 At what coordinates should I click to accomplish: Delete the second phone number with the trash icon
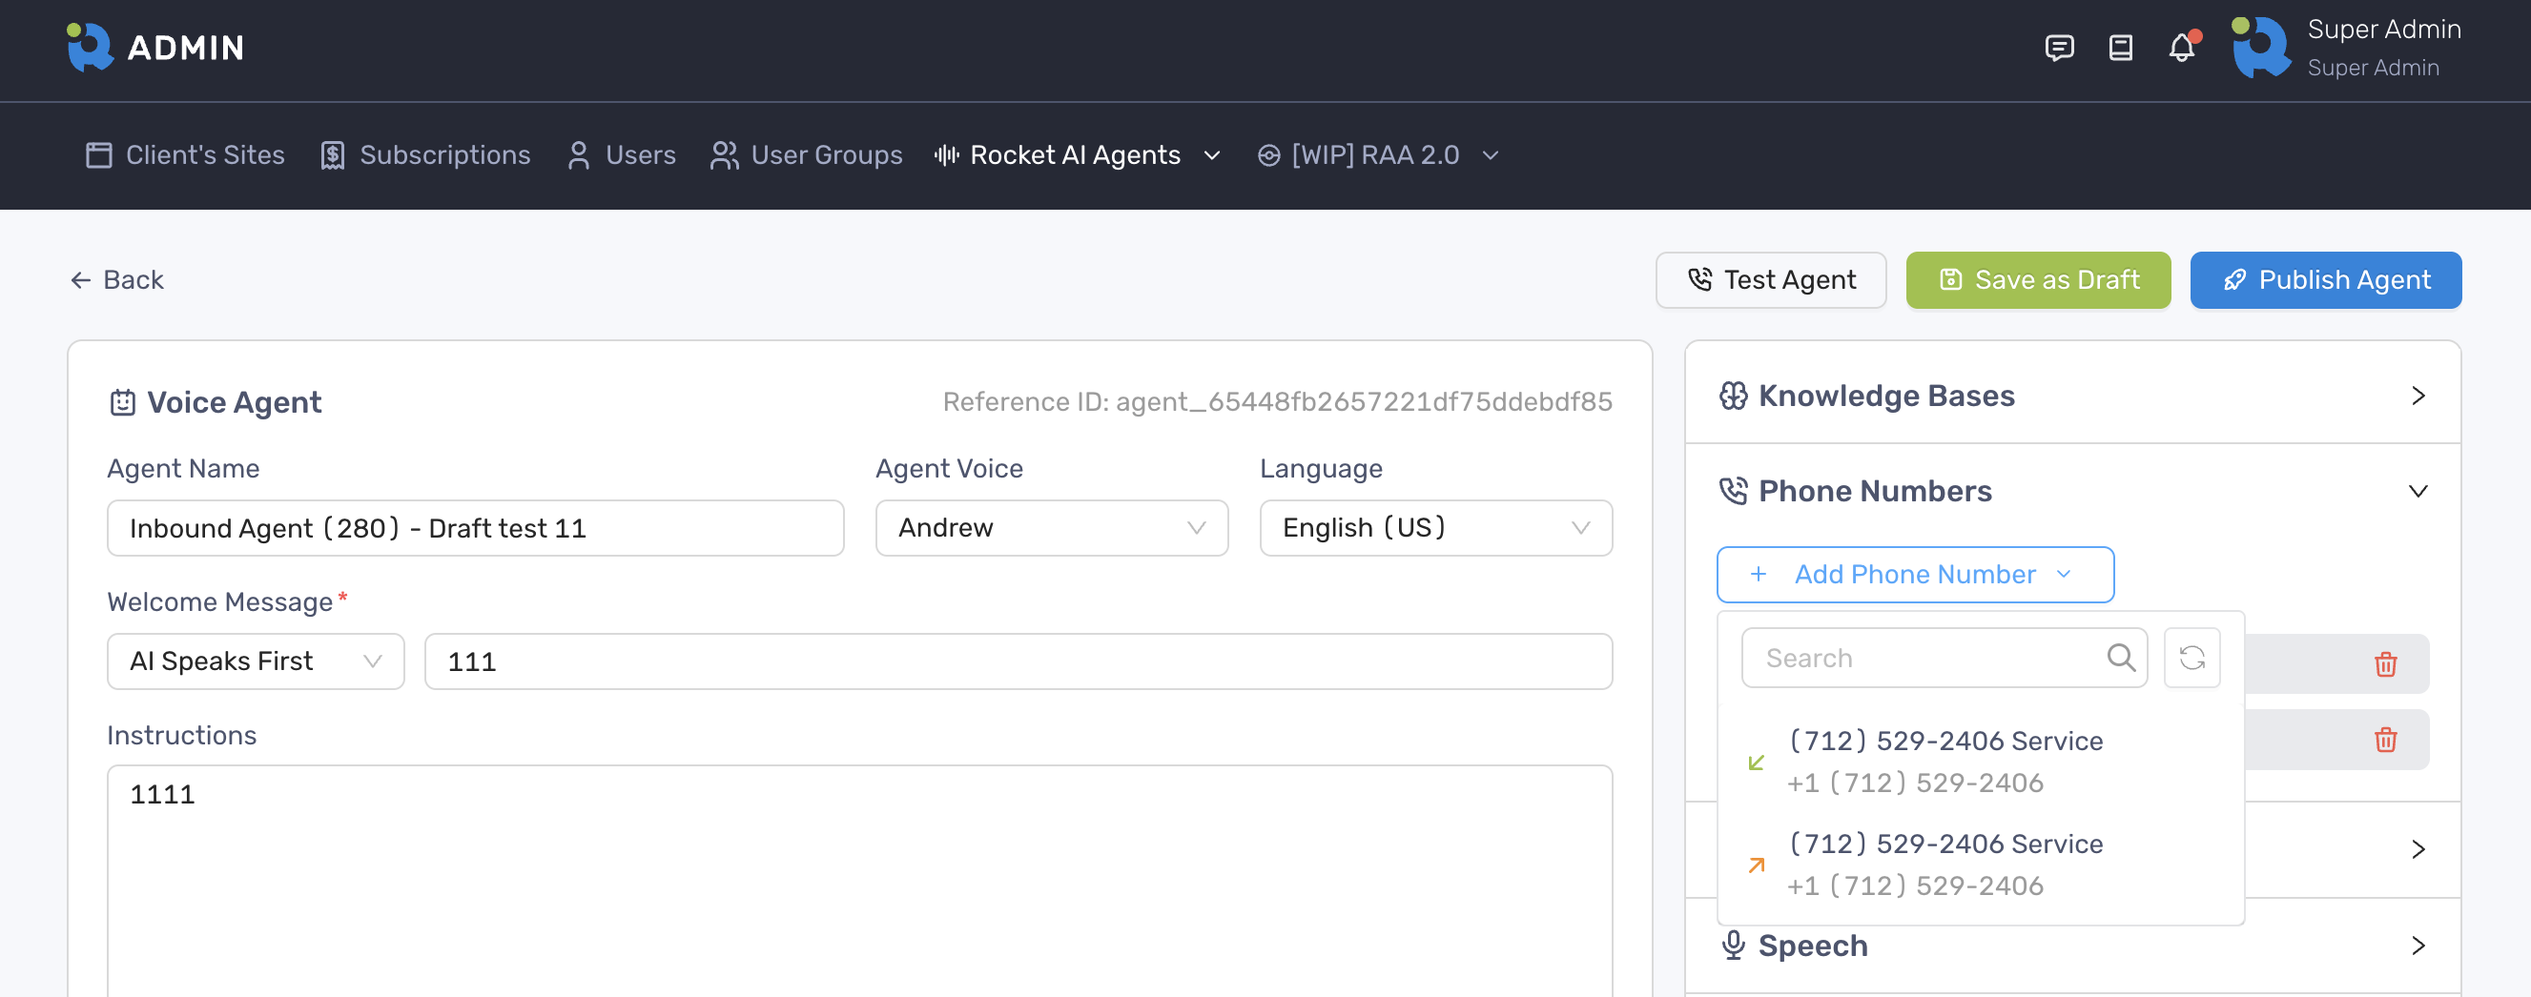pos(2384,740)
